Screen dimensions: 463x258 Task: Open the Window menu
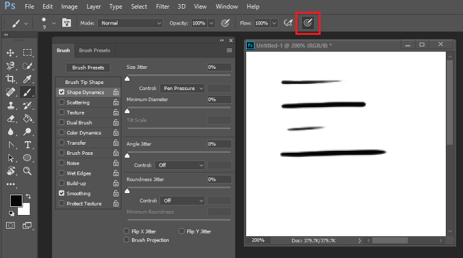click(x=226, y=7)
